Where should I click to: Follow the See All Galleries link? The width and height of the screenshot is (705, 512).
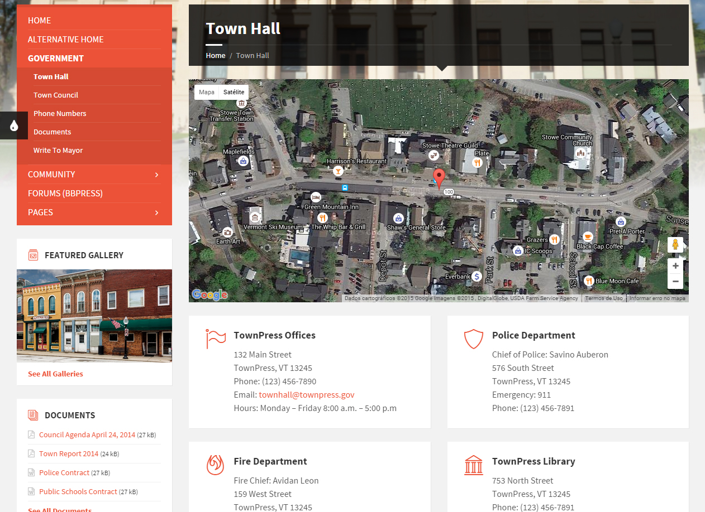pos(55,374)
